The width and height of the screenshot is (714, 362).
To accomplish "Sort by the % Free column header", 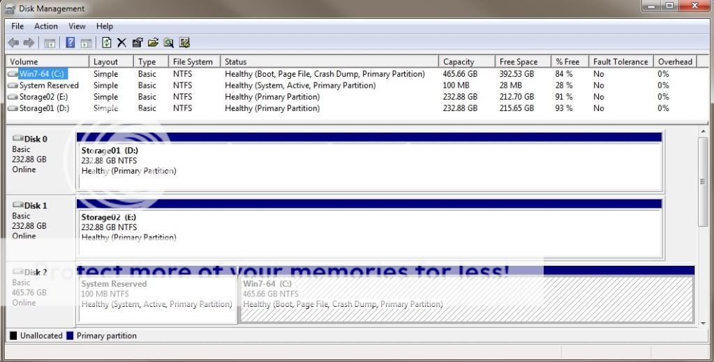I will (x=570, y=61).
